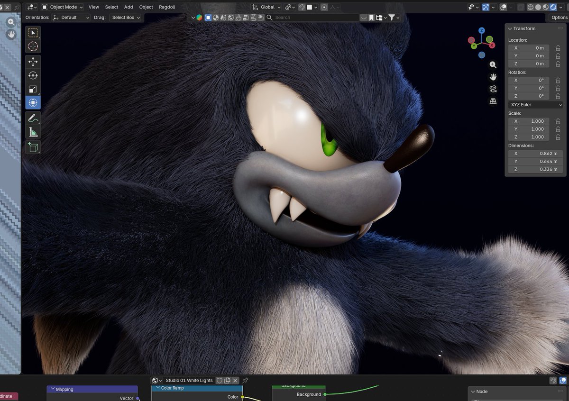This screenshot has width=569, height=401.
Task: Toggle proportional editing
Action: 324,7
